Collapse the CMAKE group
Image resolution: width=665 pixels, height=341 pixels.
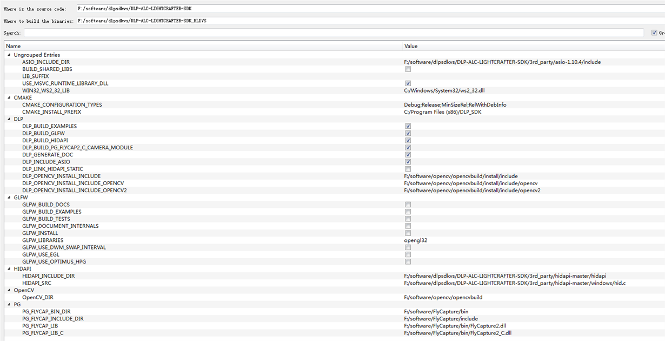(x=9, y=98)
